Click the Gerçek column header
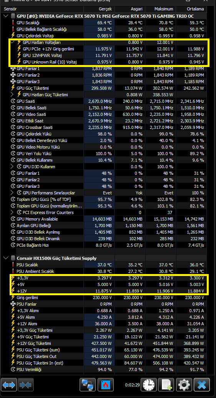This screenshot has width=216, height=398. 105,9
